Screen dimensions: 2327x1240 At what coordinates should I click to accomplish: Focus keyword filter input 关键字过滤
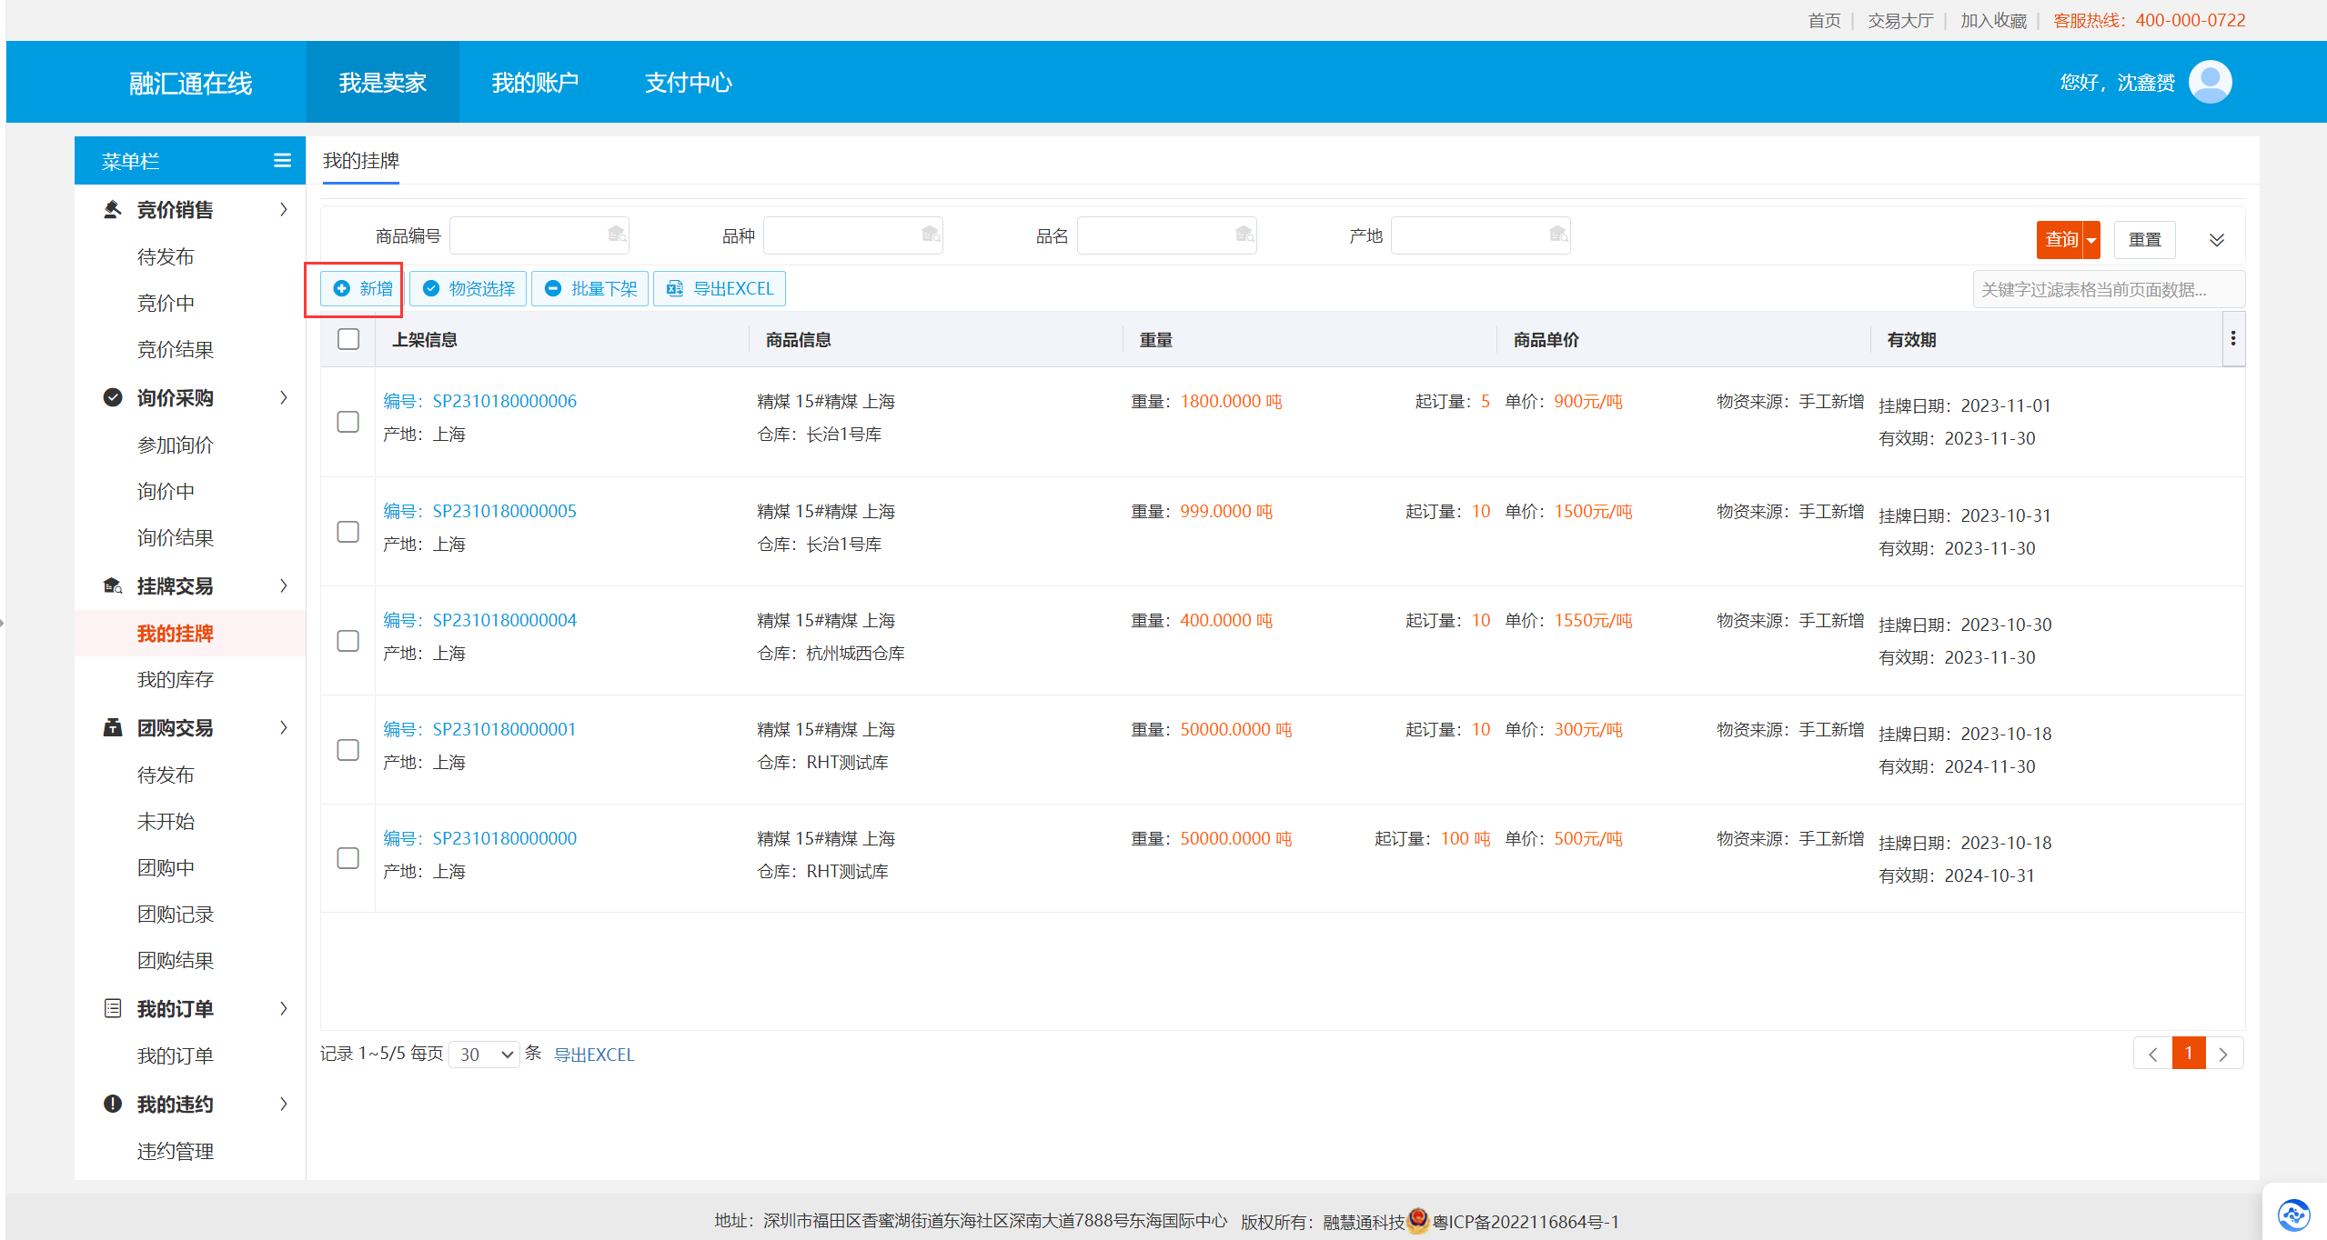[2109, 289]
